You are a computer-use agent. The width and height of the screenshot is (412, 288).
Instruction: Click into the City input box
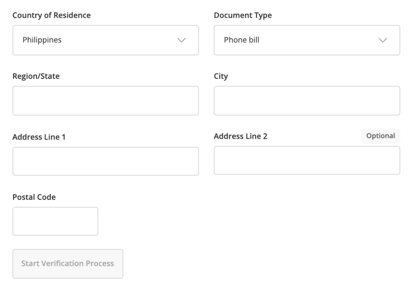tap(307, 101)
